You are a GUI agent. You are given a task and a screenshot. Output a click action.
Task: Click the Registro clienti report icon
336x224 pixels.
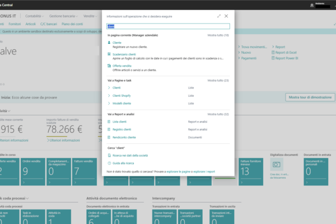pyautogui.click(x=109, y=129)
